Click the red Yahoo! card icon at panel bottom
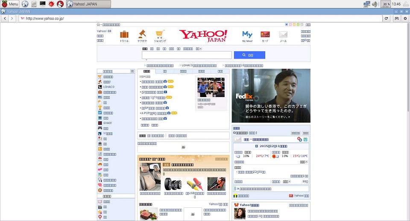 click(291, 196)
